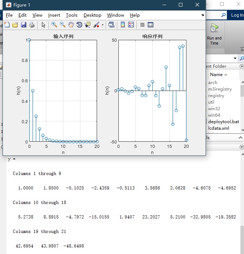Select the arch folder
The width and height of the screenshot is (244, 254).
[x=213, y=83]
